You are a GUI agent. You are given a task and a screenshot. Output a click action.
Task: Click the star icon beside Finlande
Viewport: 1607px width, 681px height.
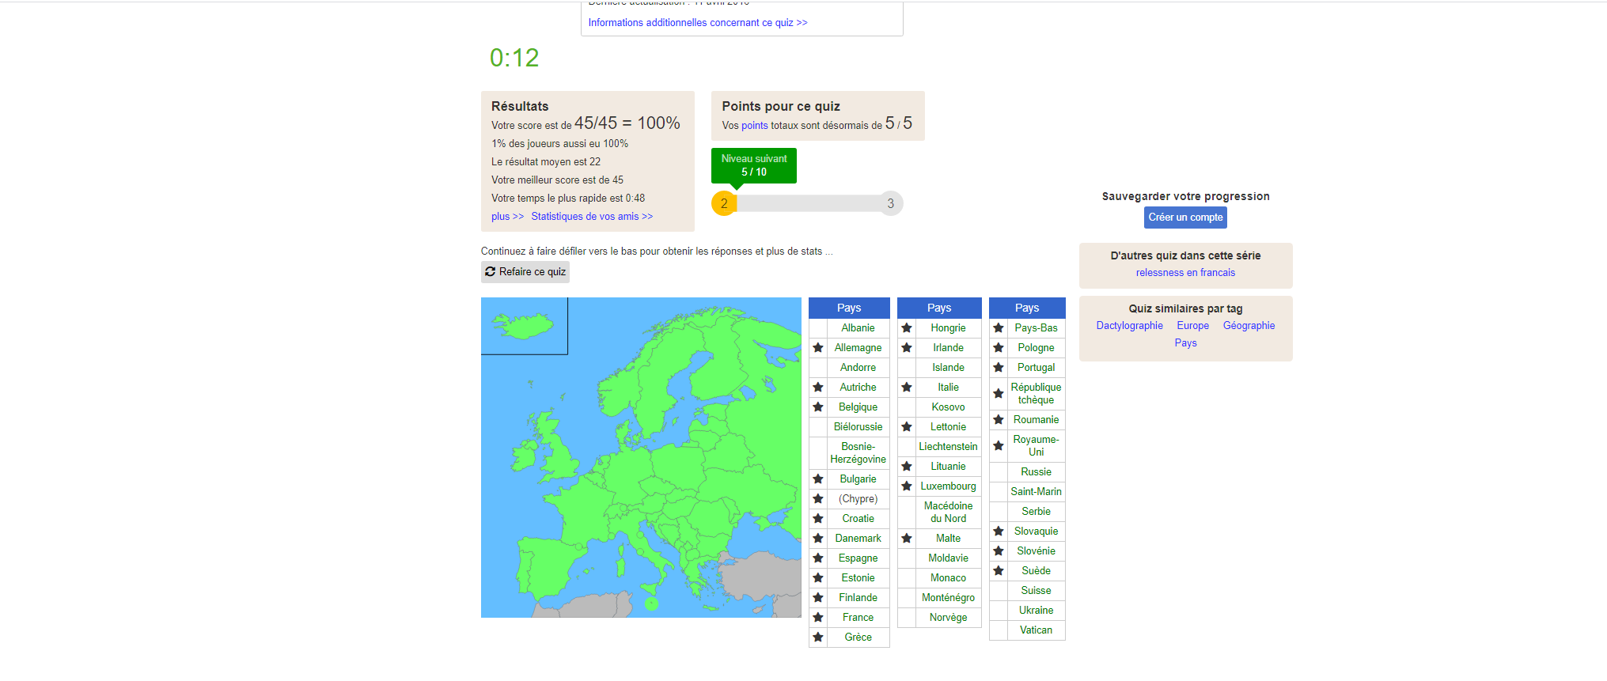pos(818,597)
